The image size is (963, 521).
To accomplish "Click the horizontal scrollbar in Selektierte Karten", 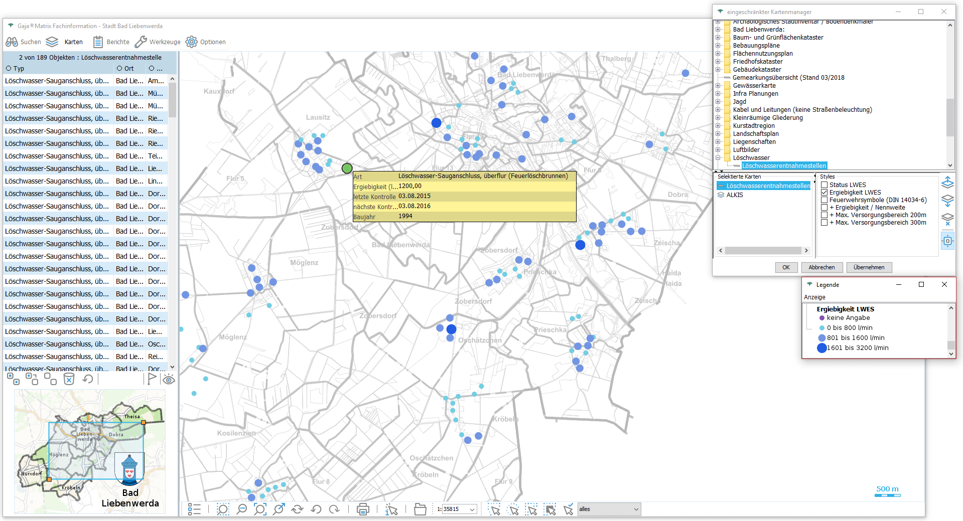I will [763, 251].
